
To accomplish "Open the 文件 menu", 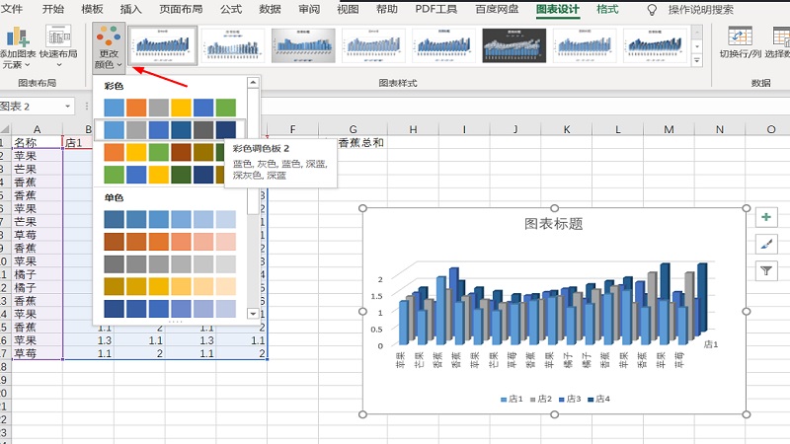I will [x=12, y=9].
